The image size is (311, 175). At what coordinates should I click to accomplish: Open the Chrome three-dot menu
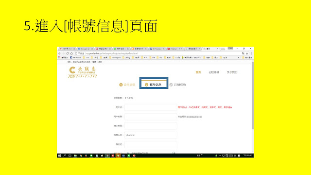tap(252, 53)
